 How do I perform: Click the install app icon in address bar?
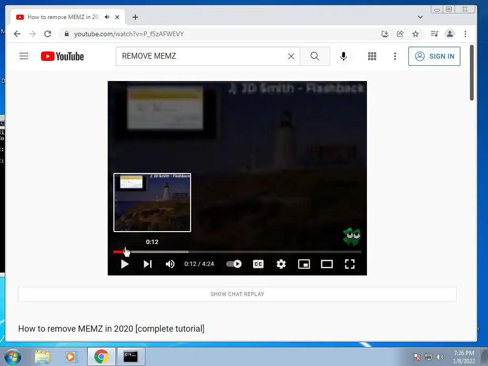[x=385, y=34]
